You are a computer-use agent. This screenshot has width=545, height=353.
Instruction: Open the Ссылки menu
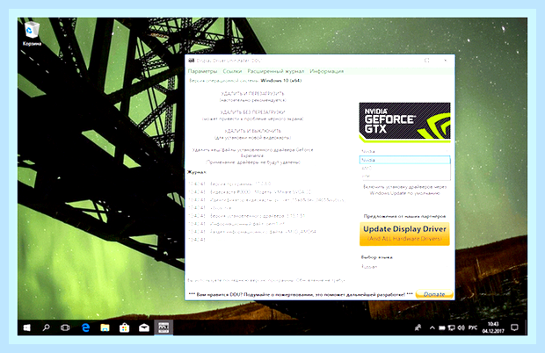pyautogui.click(x=232, y=71)
